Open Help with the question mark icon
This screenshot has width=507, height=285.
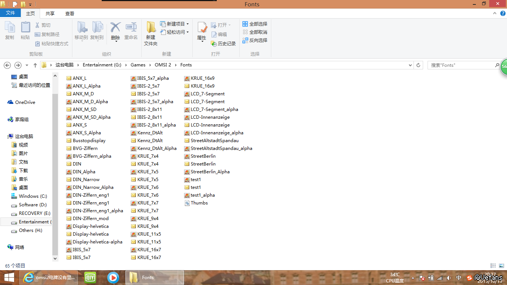point(503,13)
